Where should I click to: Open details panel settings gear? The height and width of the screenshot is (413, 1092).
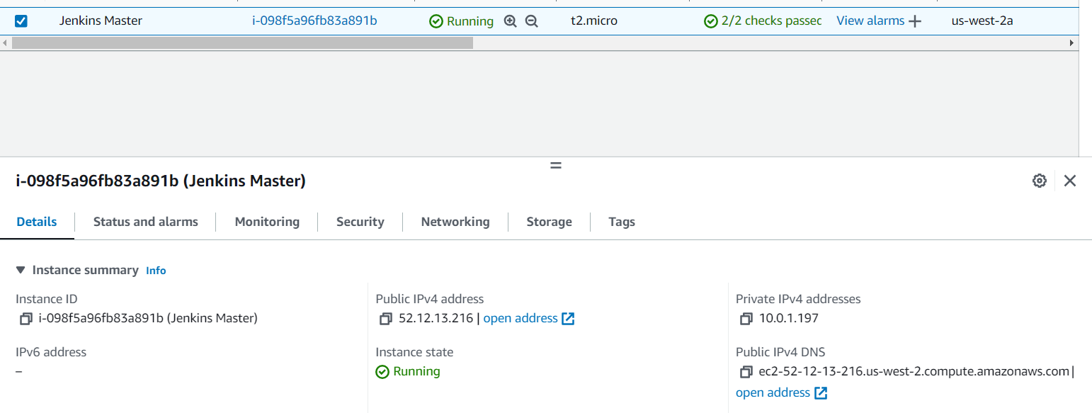coord(1039,181)
